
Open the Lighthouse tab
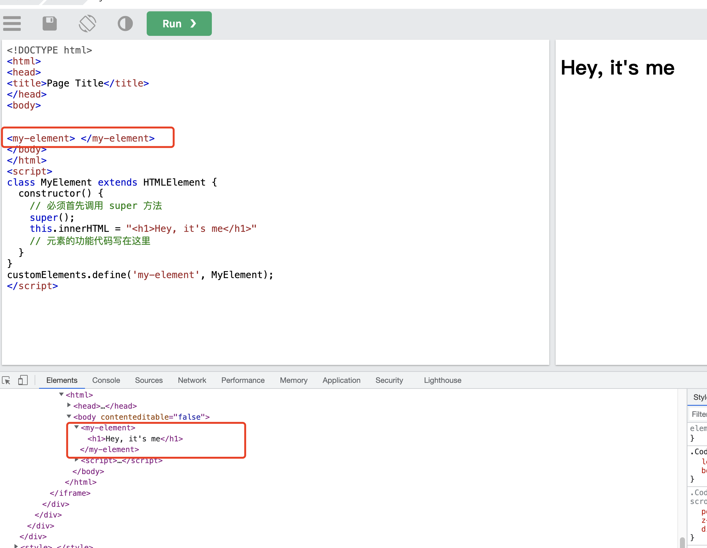(x=443, y=380)
